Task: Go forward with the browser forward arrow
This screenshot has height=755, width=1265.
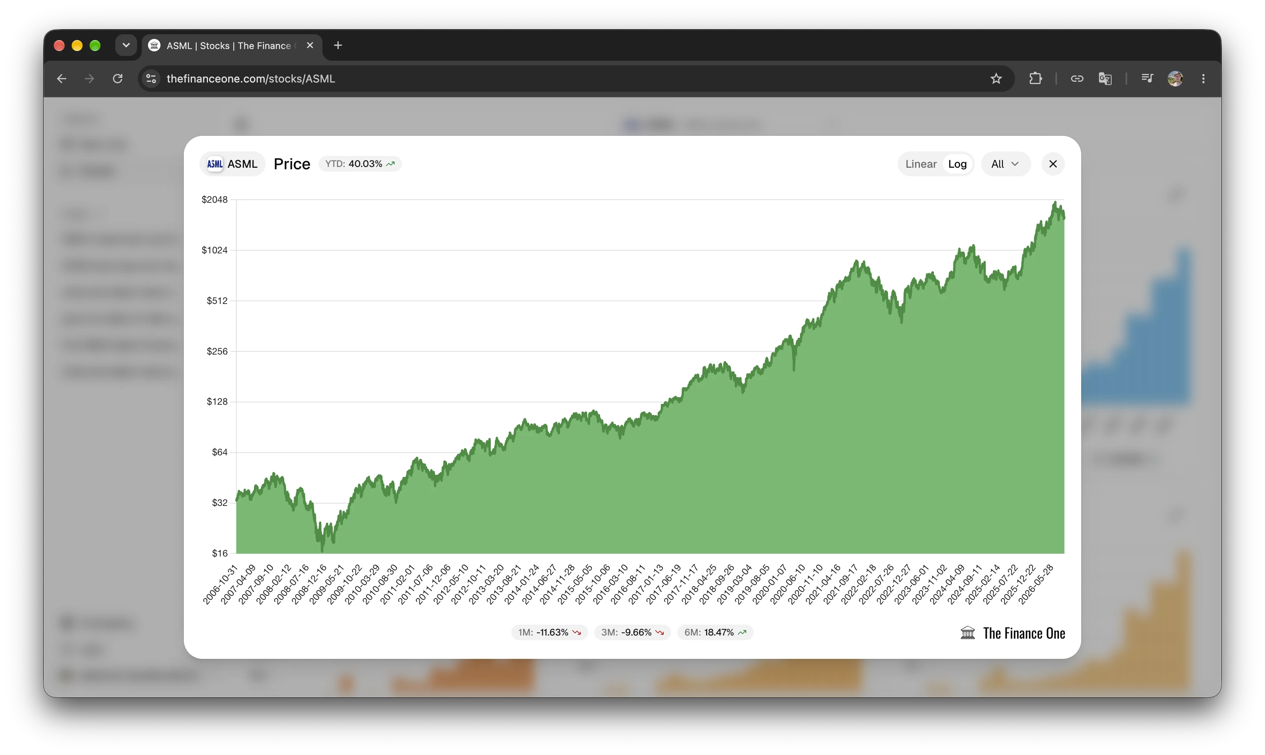Action: tap(90, 78)
